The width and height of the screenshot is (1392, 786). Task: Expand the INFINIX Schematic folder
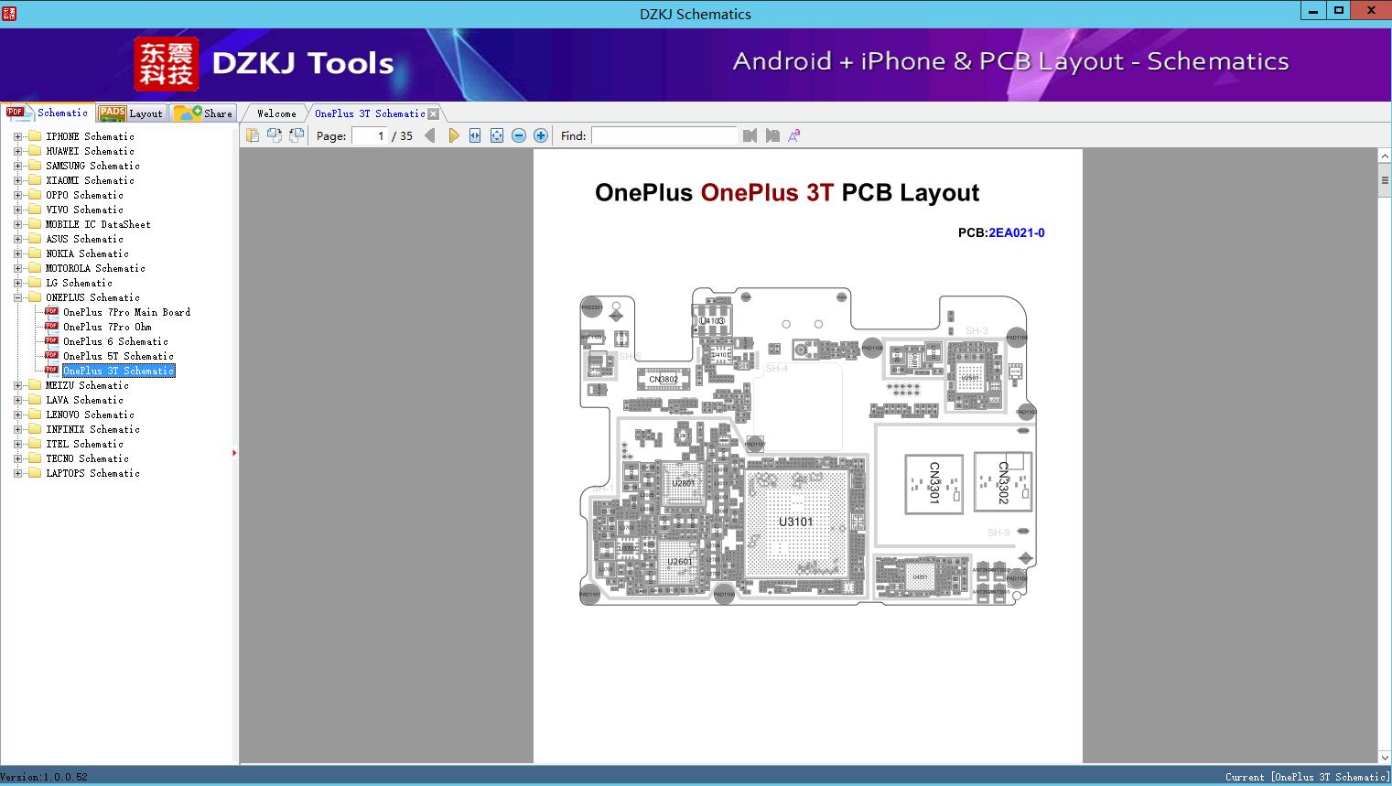[x=17, y=429]
